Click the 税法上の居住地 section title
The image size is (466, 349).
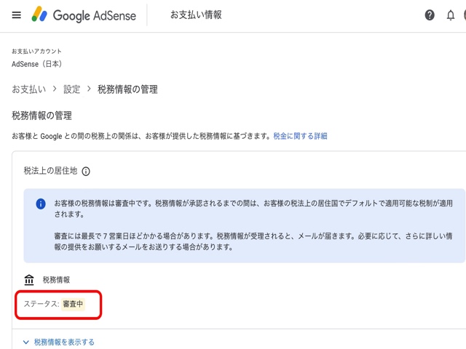click(50, 172)
